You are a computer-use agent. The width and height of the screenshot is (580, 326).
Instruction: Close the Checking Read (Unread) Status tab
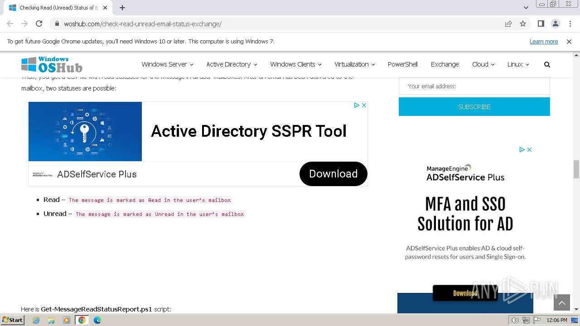tap(105, 8)
